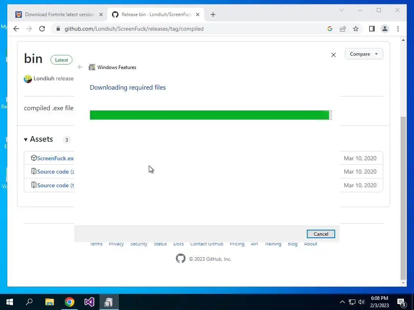The width and height of the screenshot is (414, 310).
Task: Close the Download Fortnite tab
Action: pyautogui.click(x=101, y=15)
